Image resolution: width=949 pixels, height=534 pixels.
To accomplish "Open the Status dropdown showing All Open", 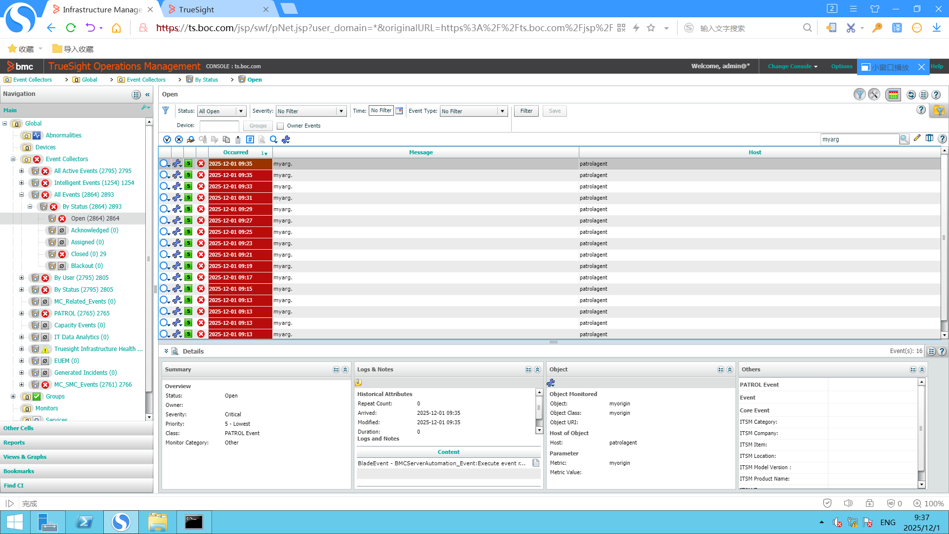I will 241,111.
